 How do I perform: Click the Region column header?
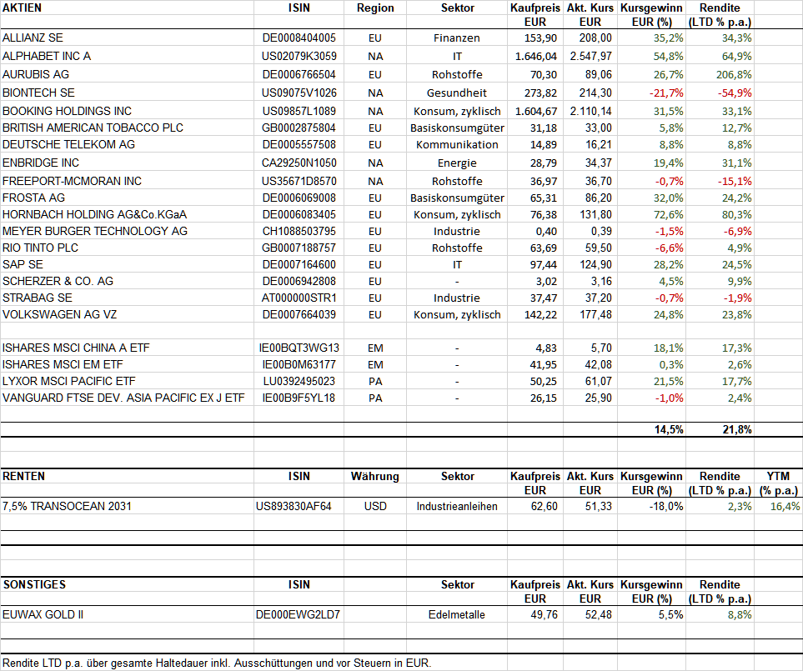pos(375,8)
